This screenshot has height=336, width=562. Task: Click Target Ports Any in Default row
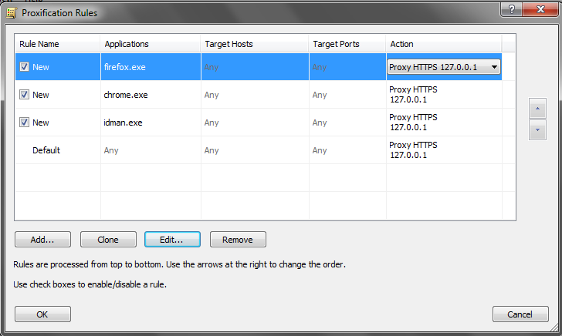coord(320,150)
